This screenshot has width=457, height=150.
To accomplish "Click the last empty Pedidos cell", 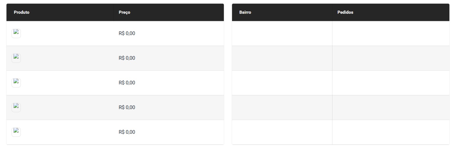I will pyautogui.click(x=391, y=132).
